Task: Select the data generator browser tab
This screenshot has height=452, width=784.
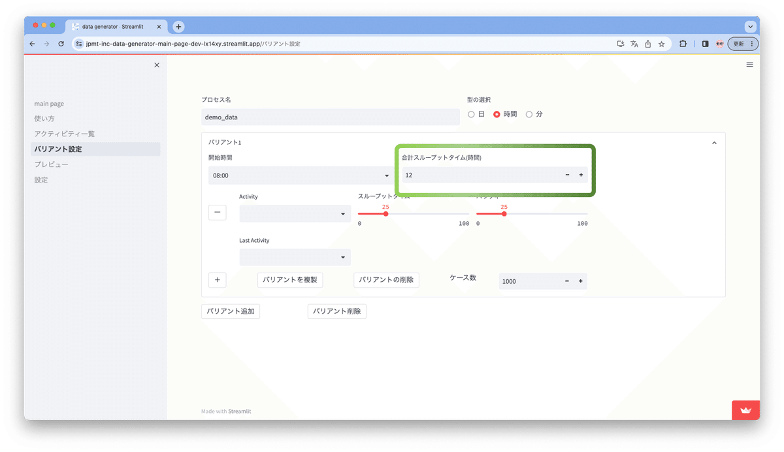Action: pos(116,27)
